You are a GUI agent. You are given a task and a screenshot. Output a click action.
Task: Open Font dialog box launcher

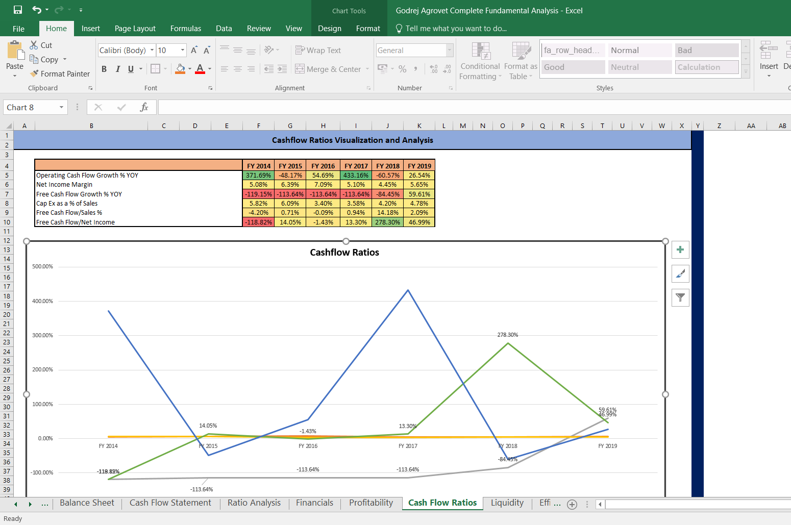coord(210,88)
